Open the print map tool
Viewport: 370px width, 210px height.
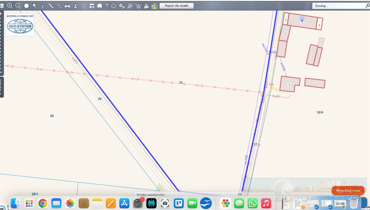click(67, 6)
